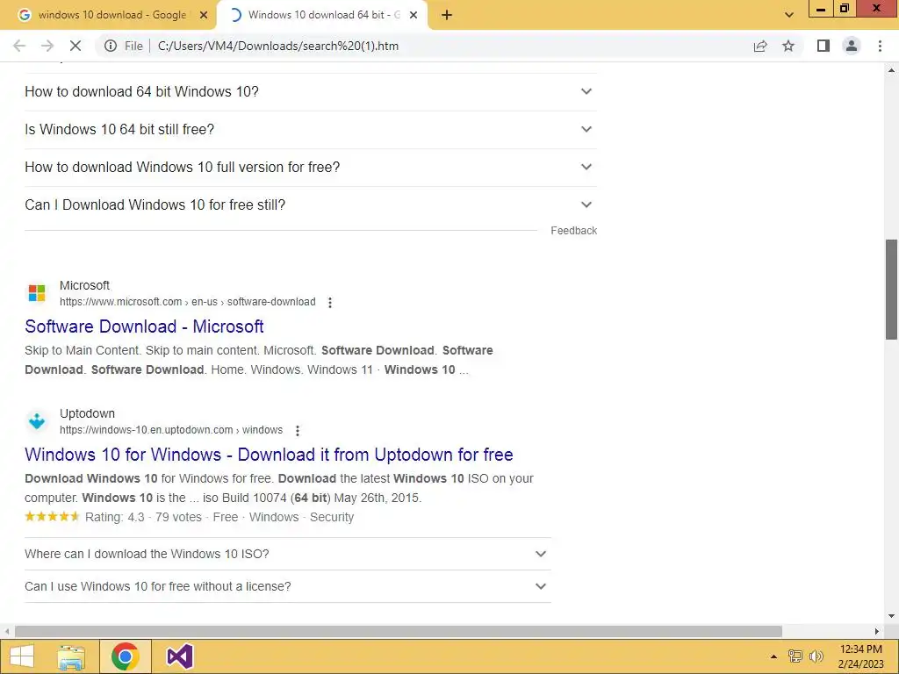
Task: Click the horizontal scrollbar right arrow
Action: (x=877, y=631)
